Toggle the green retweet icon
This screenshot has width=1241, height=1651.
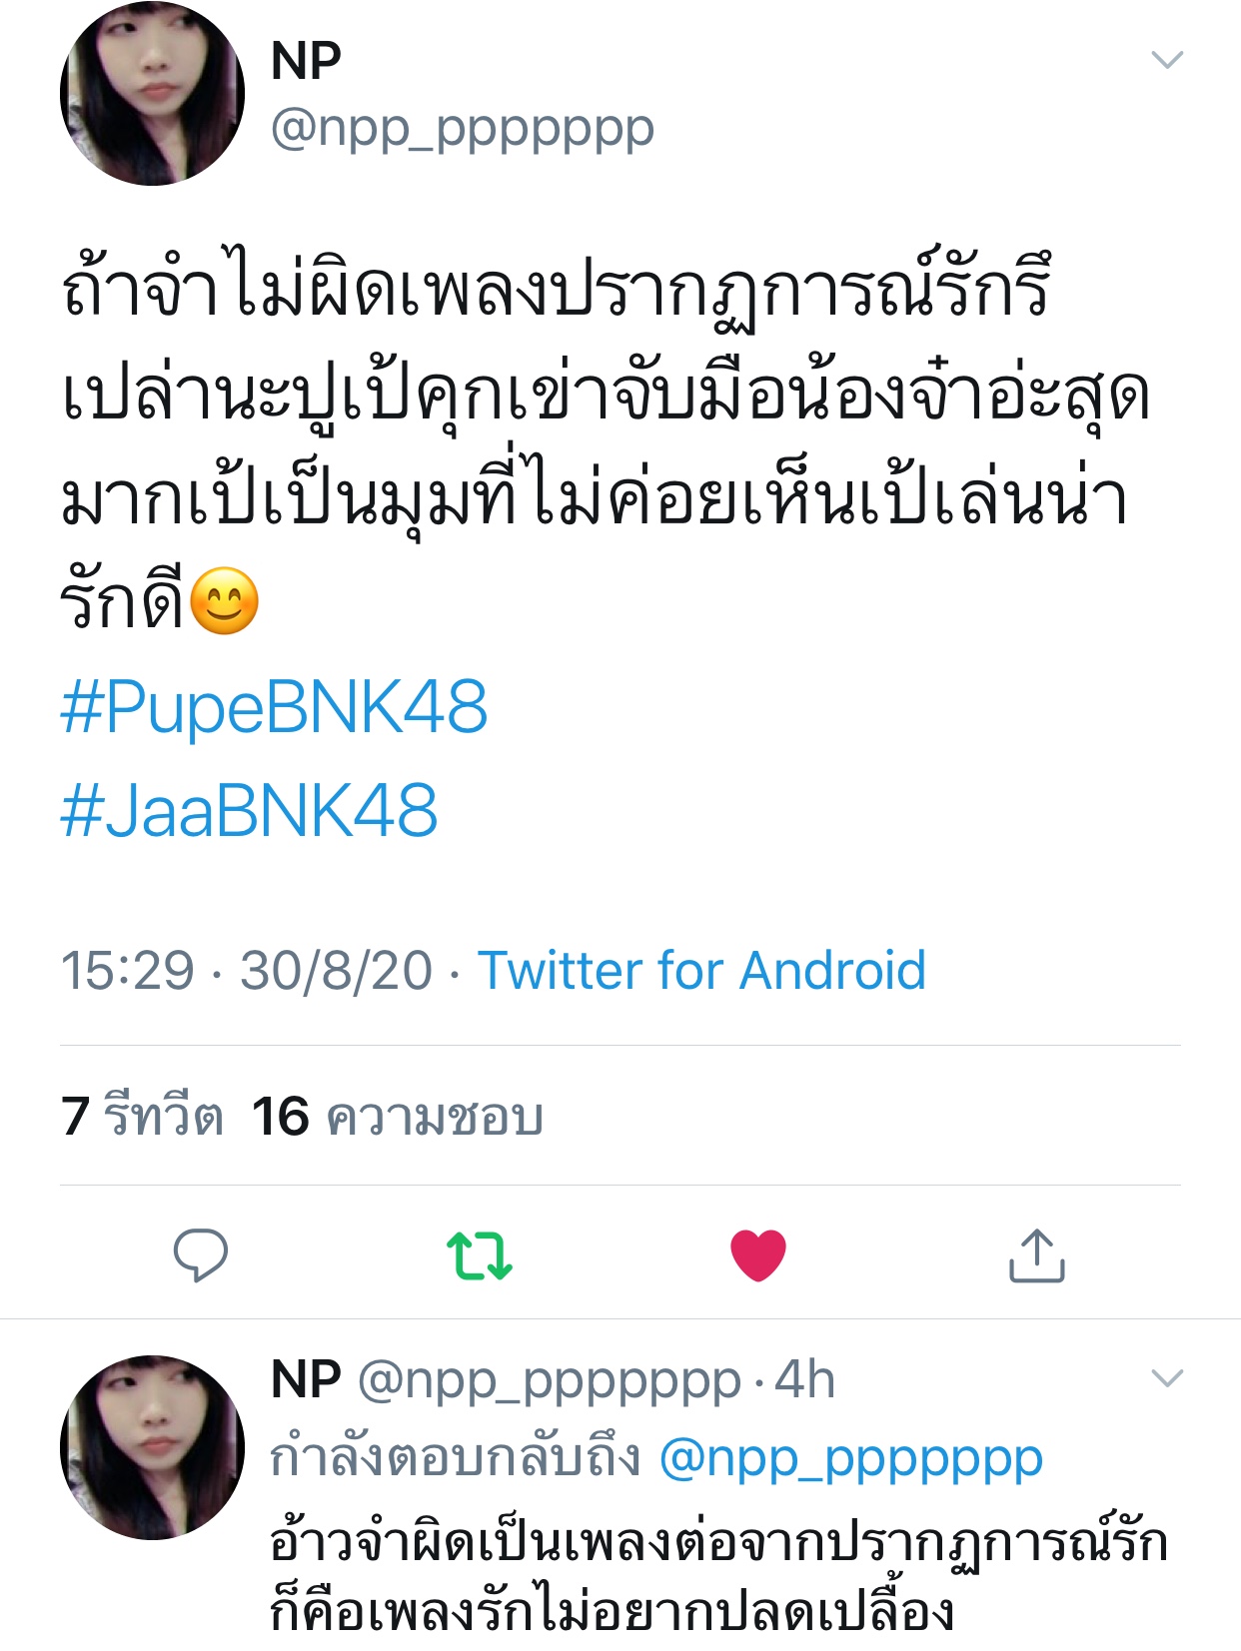point(480,1255)
